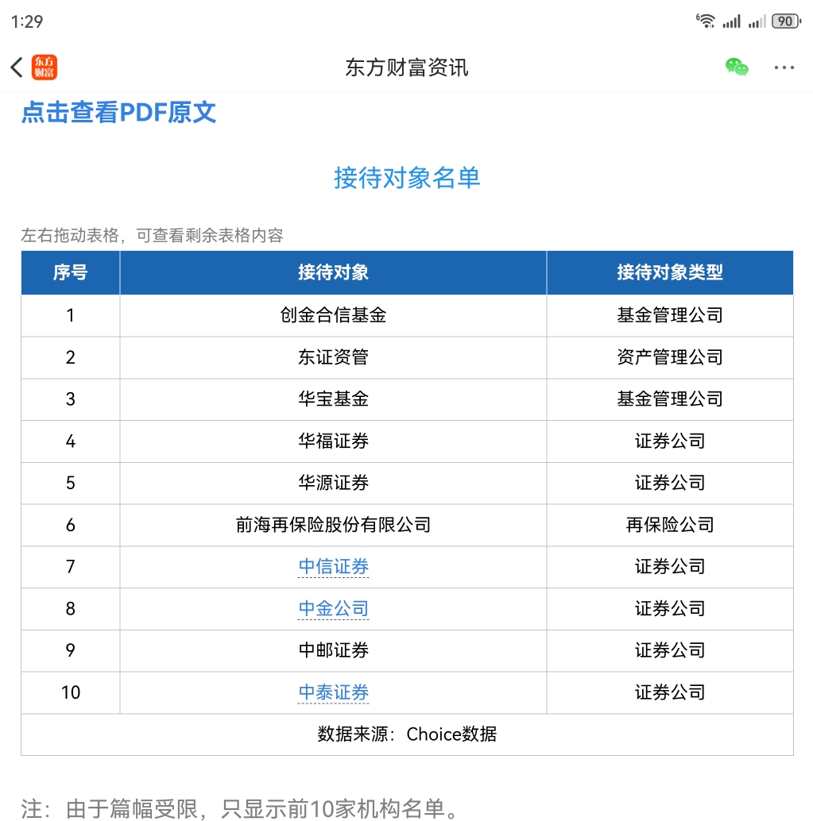
Task: Tap the 左右拖动表格 hint text
Action: click(152, 235)
